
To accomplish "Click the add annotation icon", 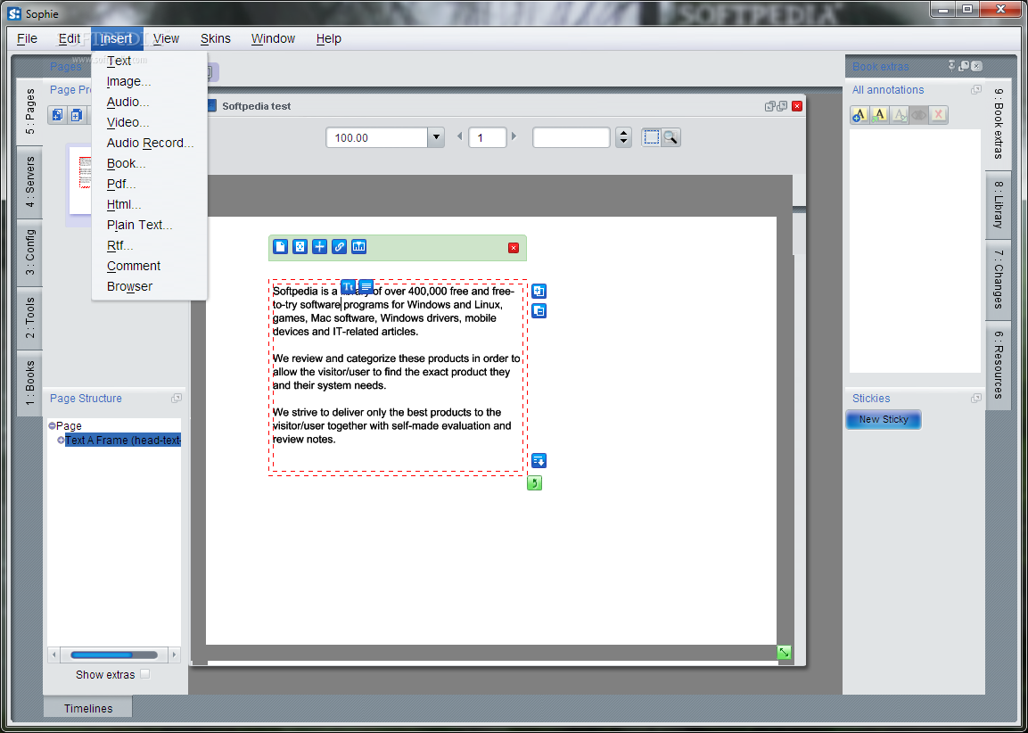I will point(859,115).
